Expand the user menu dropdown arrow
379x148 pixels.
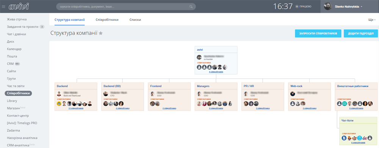pos(361,7)
